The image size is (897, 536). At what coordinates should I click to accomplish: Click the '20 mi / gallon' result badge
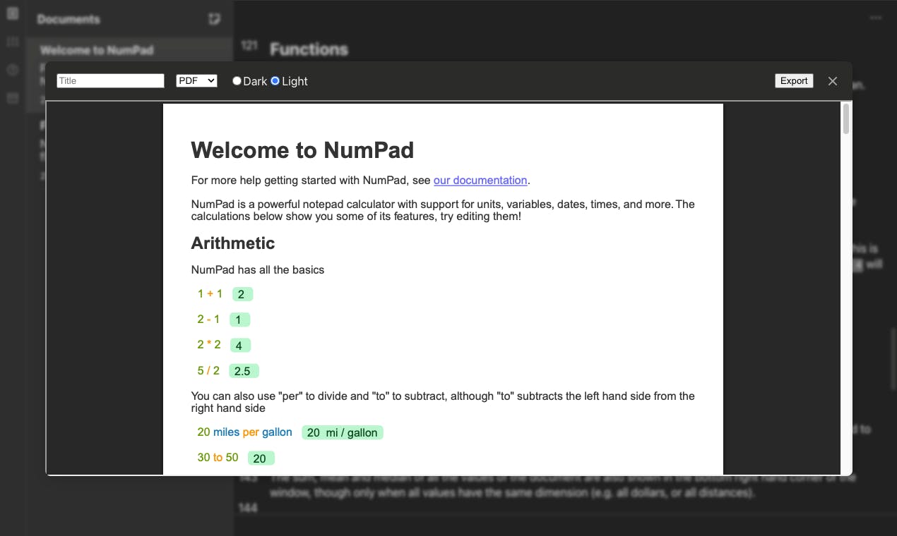click(343, 432)
